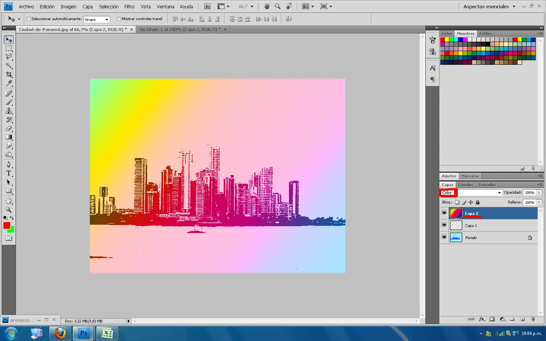Pick the Horizontal Type tool

(9, 173)
